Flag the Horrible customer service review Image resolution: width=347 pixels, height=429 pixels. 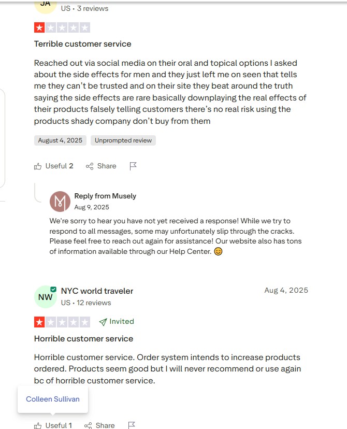click(x=132, y=425)
